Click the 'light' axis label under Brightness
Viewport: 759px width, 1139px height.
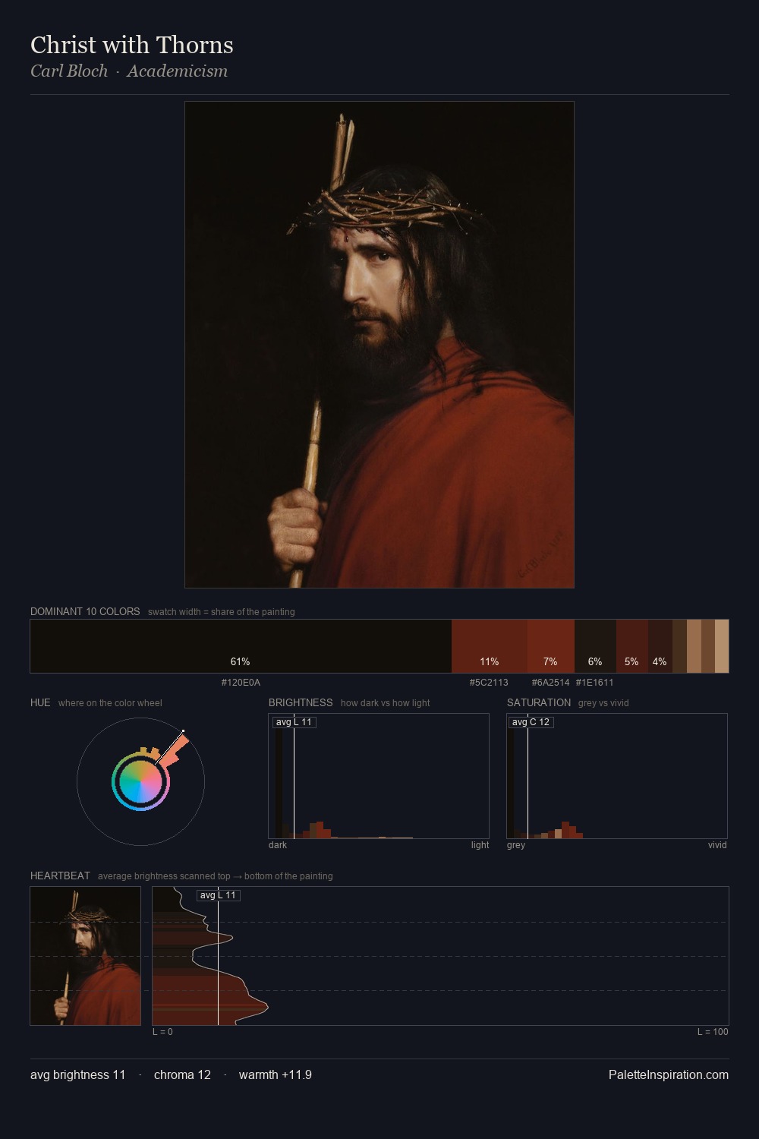[x=480, y=845]
